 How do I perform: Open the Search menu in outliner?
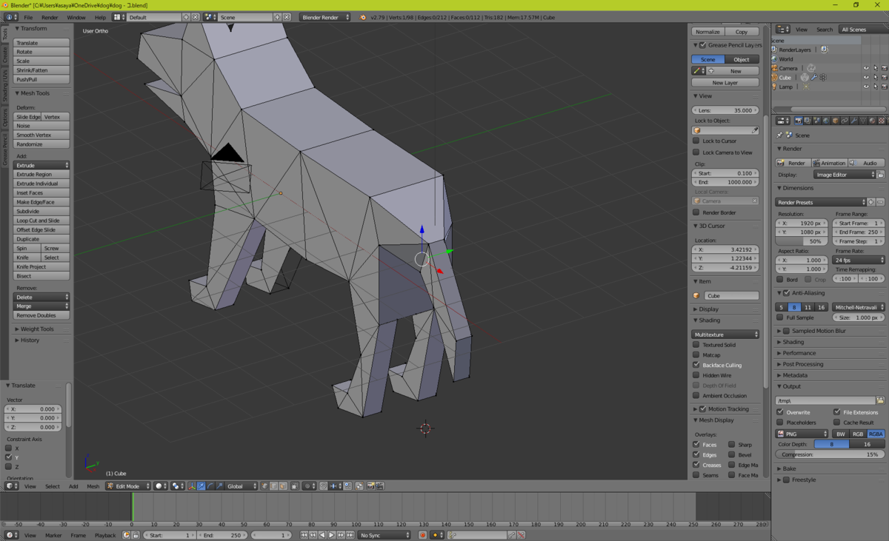click(x=825, y=30)
